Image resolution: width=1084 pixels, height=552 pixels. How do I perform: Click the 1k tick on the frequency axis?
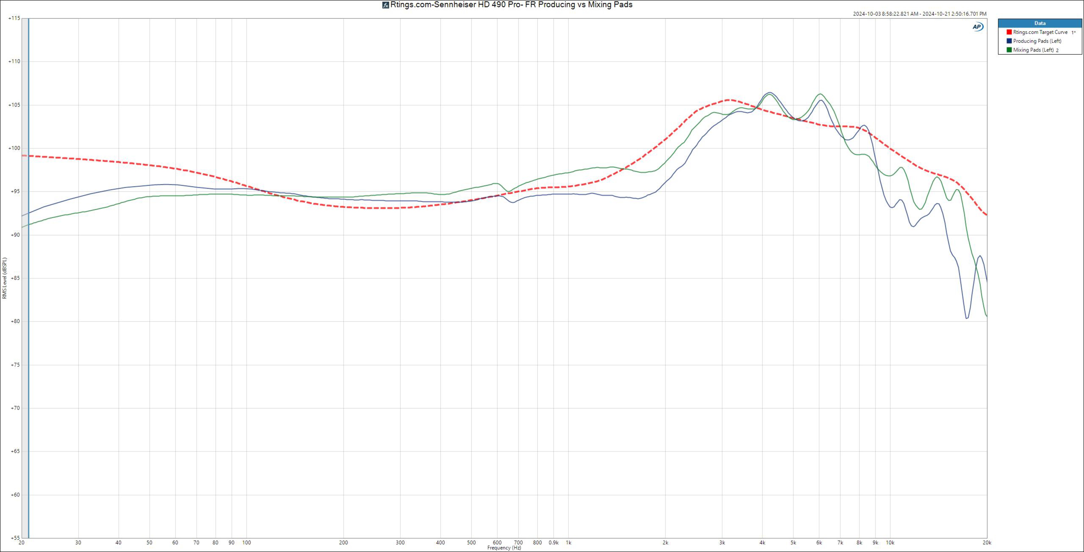point(569,543)
